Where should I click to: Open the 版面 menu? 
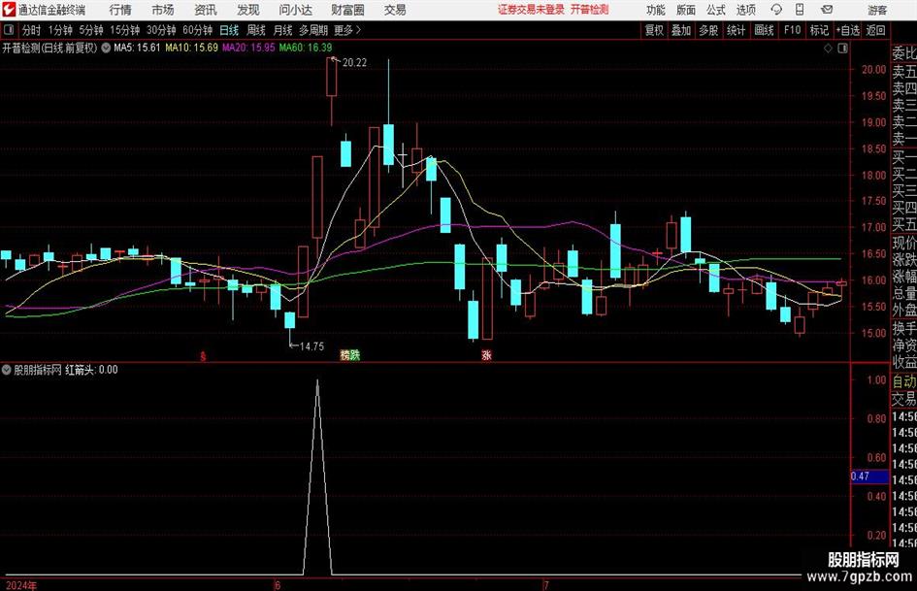coord(686,10)
